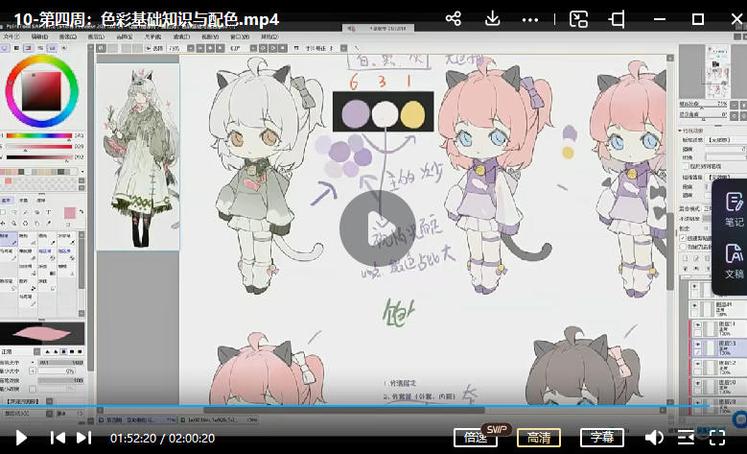Open the 高清 video quality menu

(x=539, y=438)
